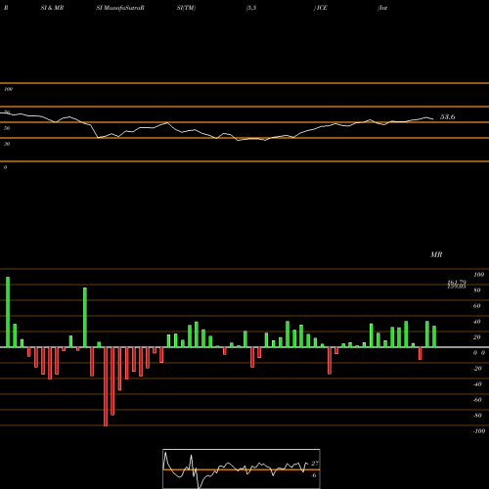The width and height of the screenshot is (489, 489).
Task: Click the RSI current value 53.6 label
Action: 448,116
